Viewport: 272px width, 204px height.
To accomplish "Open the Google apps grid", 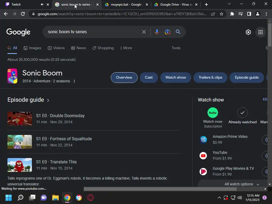I will [261, 32].
